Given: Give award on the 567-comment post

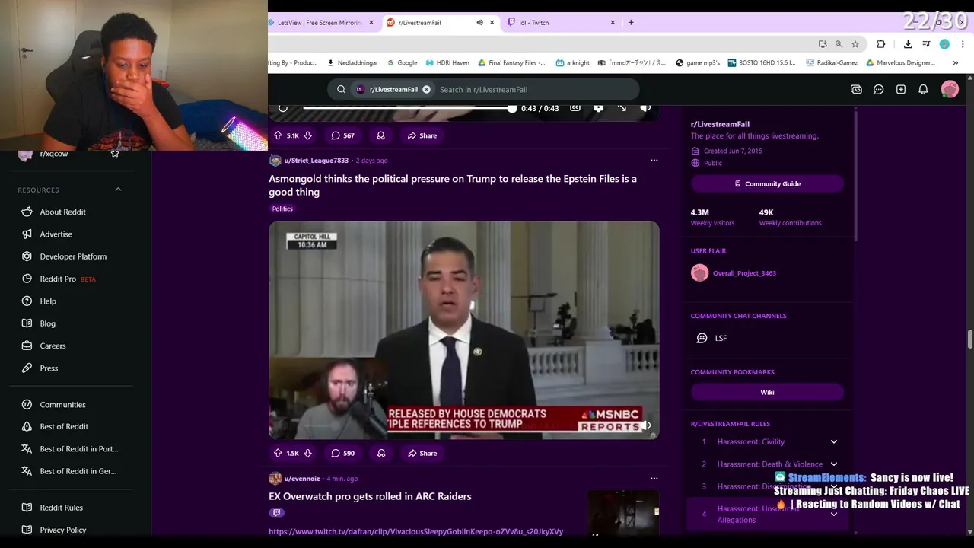Looking at the screenshot, I should tap(381, 135).
